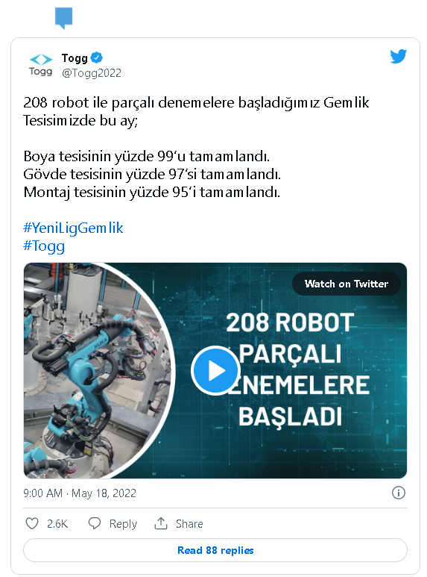Open the 9:00 AM May 18, 2022 timestamp
This screenshot has width=427, height=577.
point(80,493)
